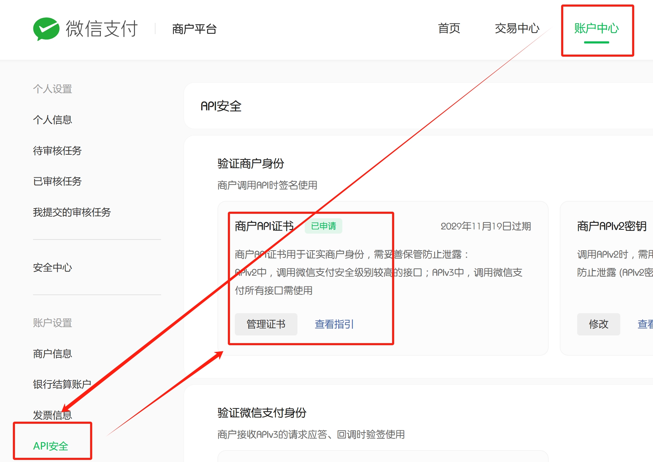Click the 商户平台 header label
The height and width of the screenshot is (462, 653).
194,29
